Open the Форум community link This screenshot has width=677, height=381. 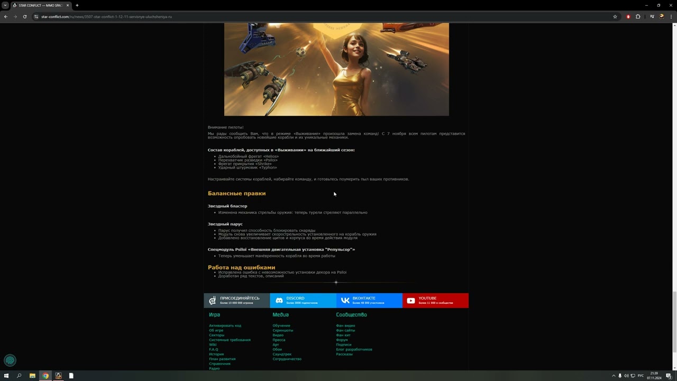[342, 340]
